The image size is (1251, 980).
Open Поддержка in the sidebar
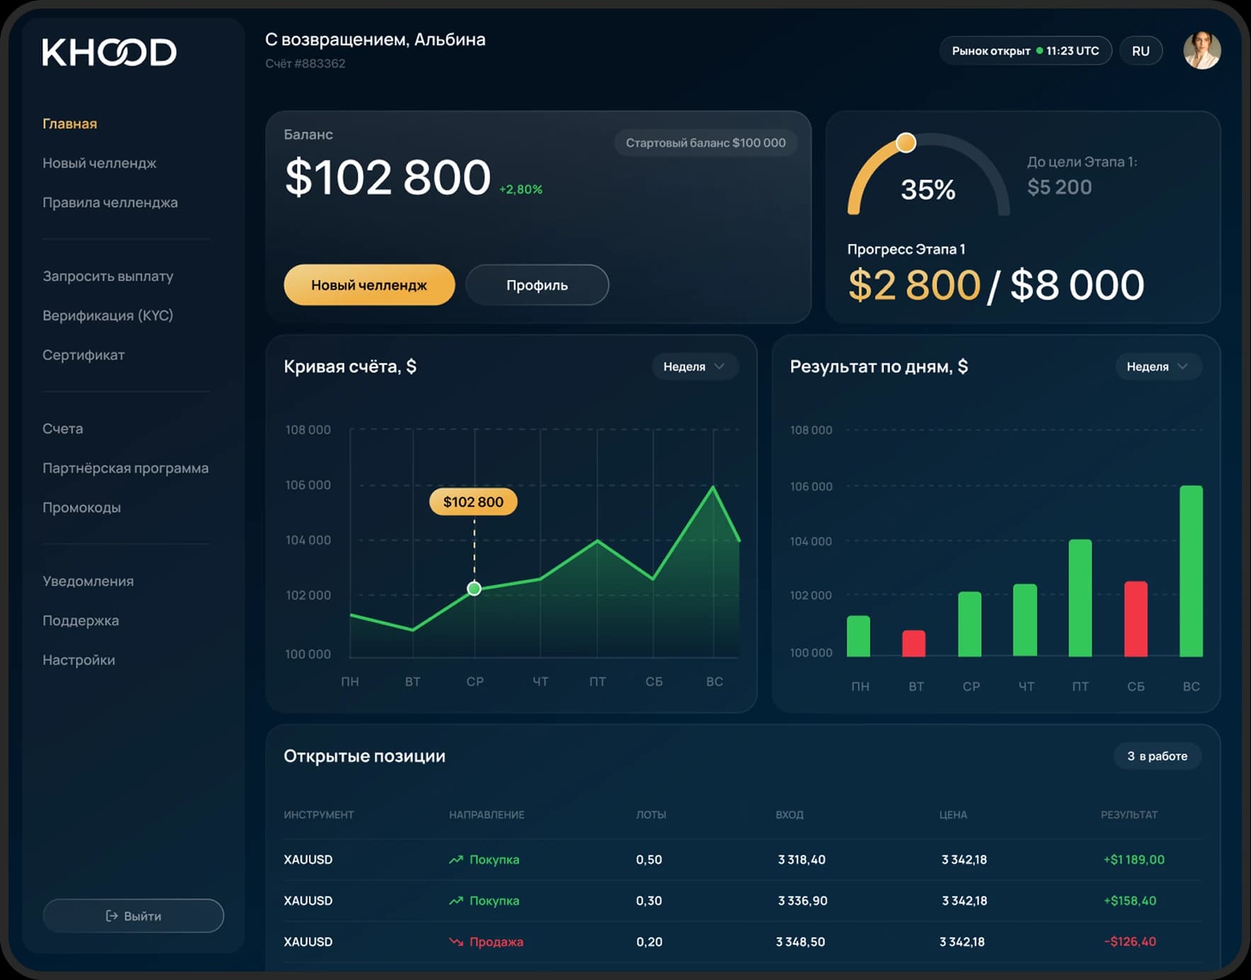(81, 621)
